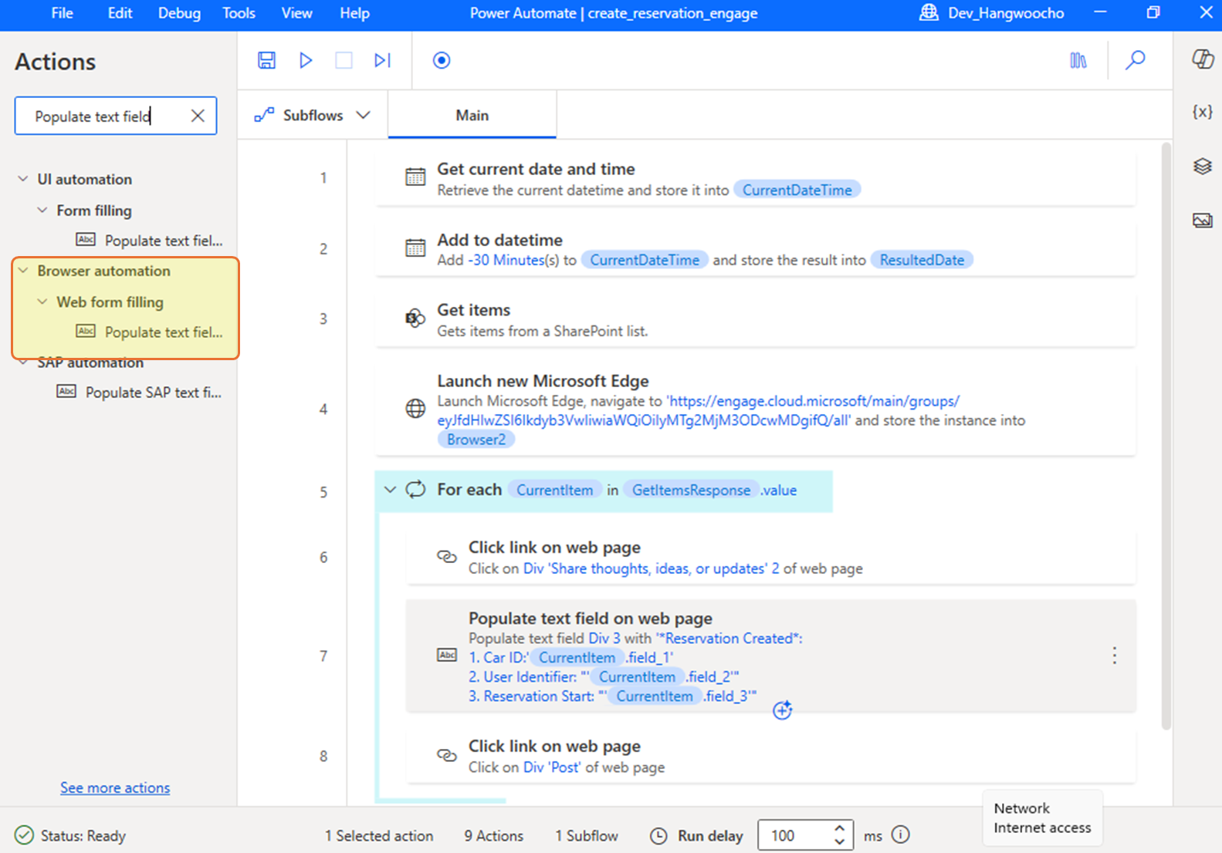1222x853 pixels.
Task: Decrease Run delay with down arrow
Action: pyautogui.click(x=840, y=841)
